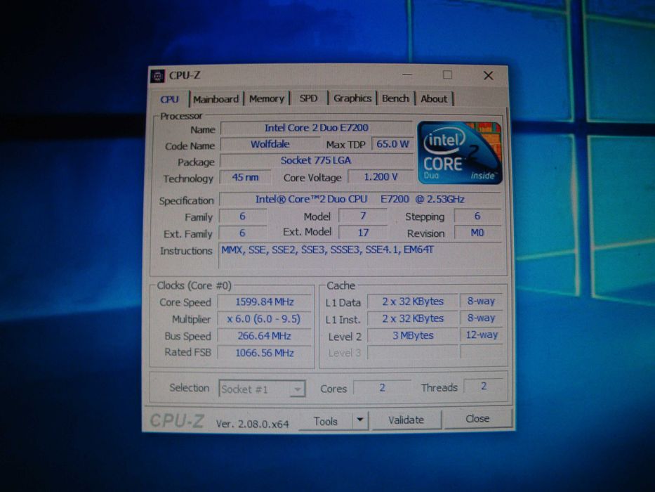Open the Bench tab

tap(395, 98)
